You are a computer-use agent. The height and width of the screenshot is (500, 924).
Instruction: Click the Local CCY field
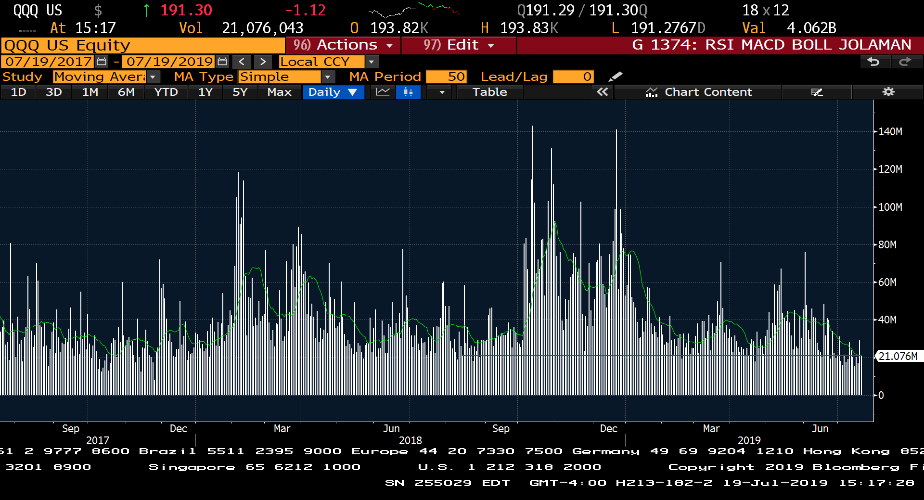point(322,62)
